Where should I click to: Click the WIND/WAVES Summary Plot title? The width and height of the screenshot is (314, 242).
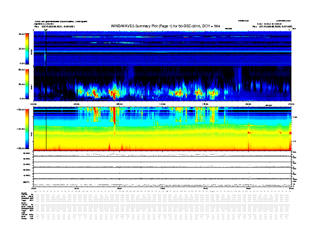click(x=165, y=26)
